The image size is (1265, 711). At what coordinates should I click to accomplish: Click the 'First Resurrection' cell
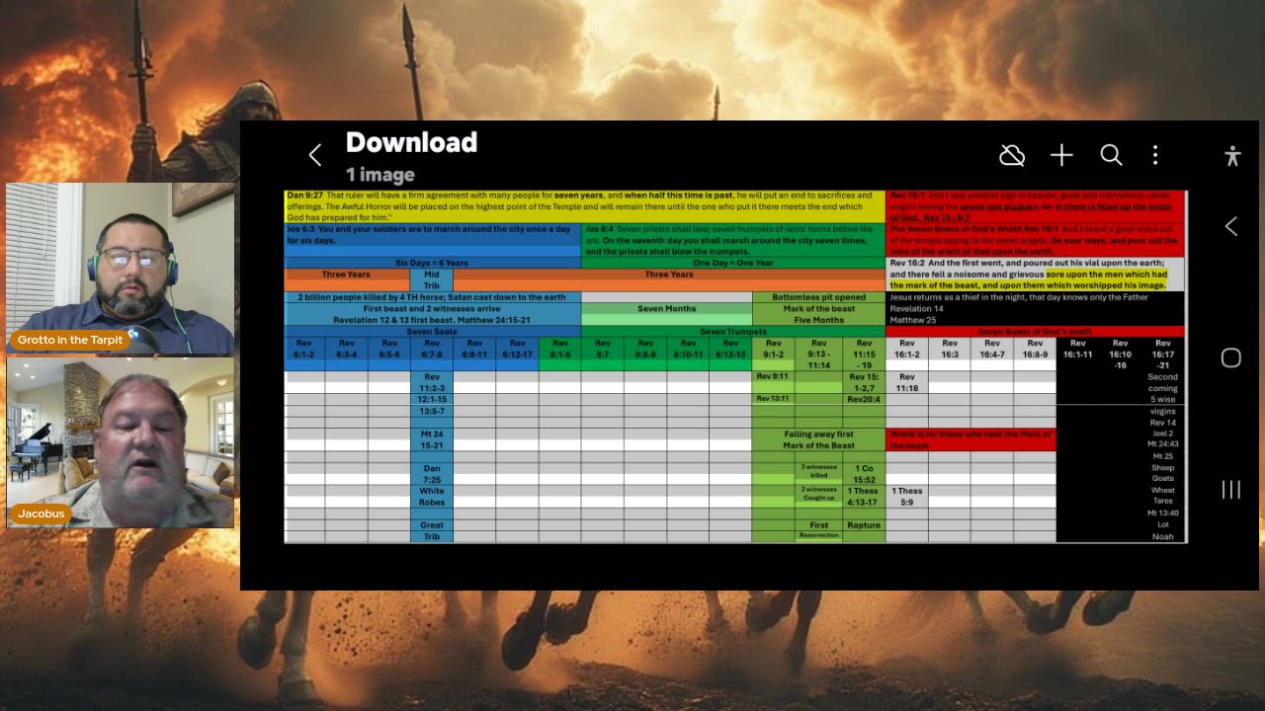tap(818, 530)
